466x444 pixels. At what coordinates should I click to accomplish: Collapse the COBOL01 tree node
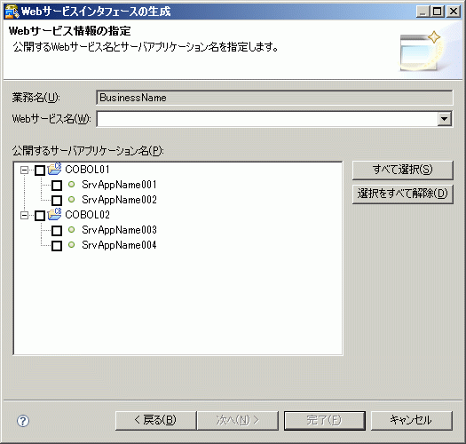[x=24, y=170]
